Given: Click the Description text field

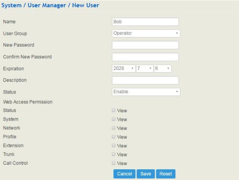Looking at the screenshot, I should 145,80.
